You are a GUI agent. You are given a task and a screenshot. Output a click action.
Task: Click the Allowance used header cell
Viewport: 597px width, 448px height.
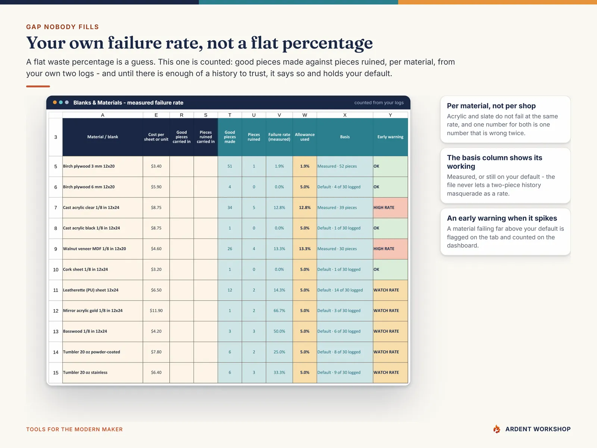pyautogui.click(x=305, y=137)
